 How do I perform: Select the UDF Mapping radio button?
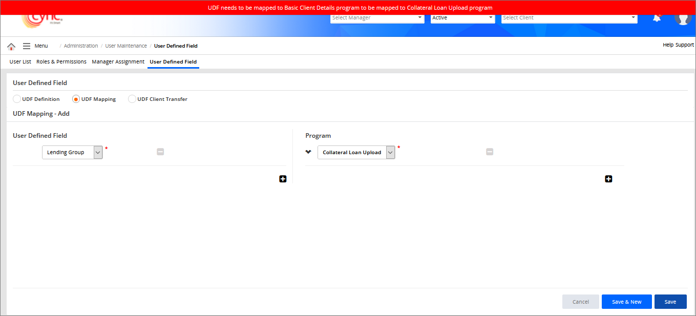click(76, 99)
